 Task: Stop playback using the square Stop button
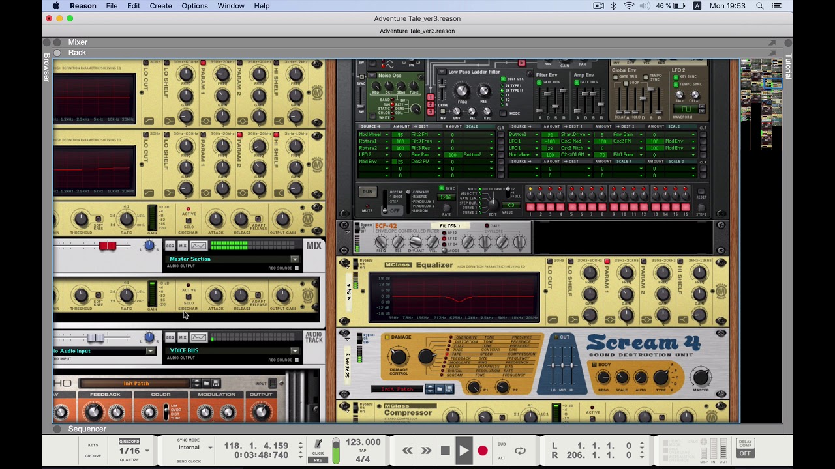click(446, 451)
